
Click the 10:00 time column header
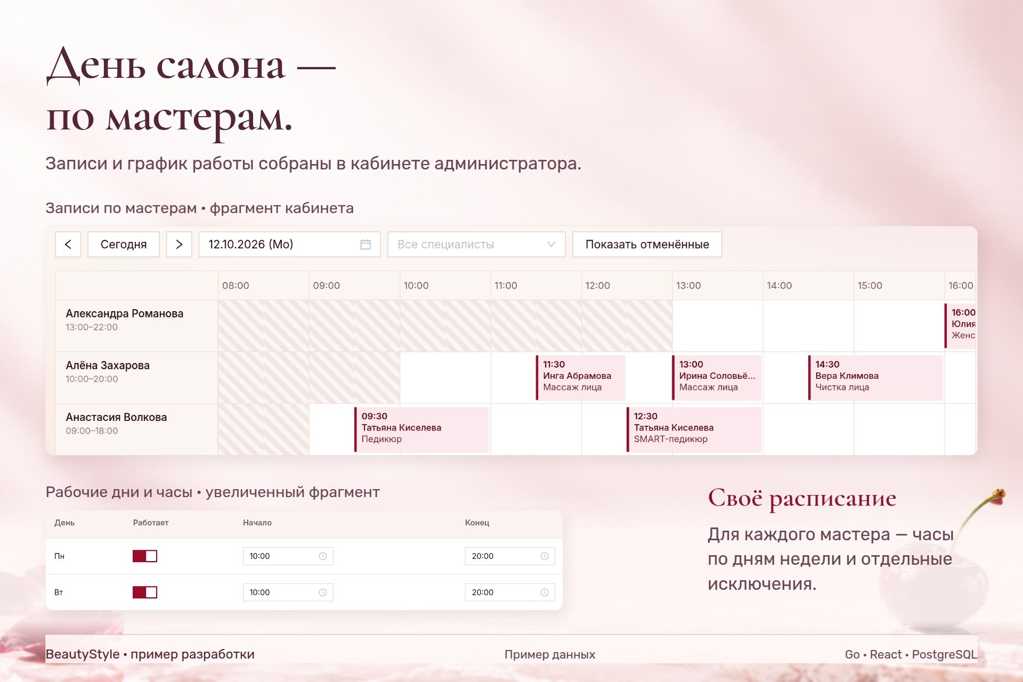416,286
